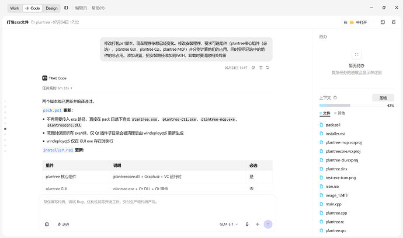Click the 组件 table column header
403x238 pixels.
point(76,166)
